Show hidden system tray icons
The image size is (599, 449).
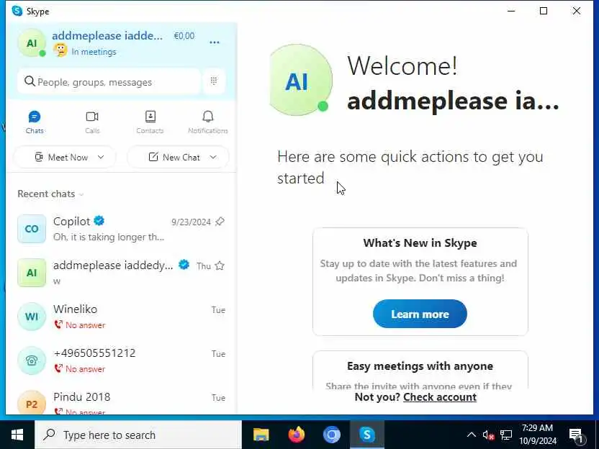[472, 435]
